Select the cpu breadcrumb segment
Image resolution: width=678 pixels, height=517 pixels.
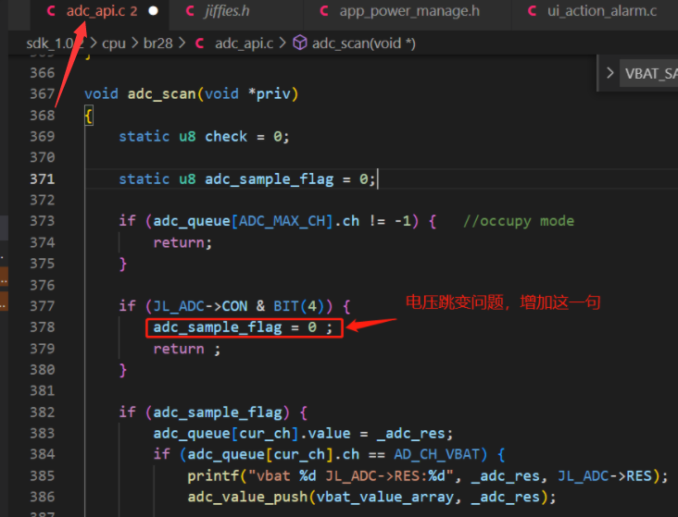pyautogui.click(x=114, y=43)
